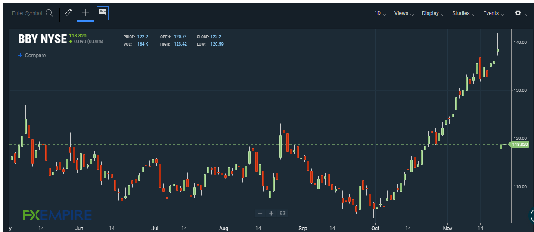Open the settings gear menu
The width and height of the screenshot is (534, 232).
tap(518, 13)
